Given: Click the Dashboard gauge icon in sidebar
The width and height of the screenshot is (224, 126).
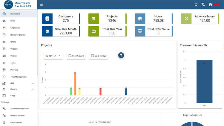Looking at the screenshot, I should tap(4, 14).
